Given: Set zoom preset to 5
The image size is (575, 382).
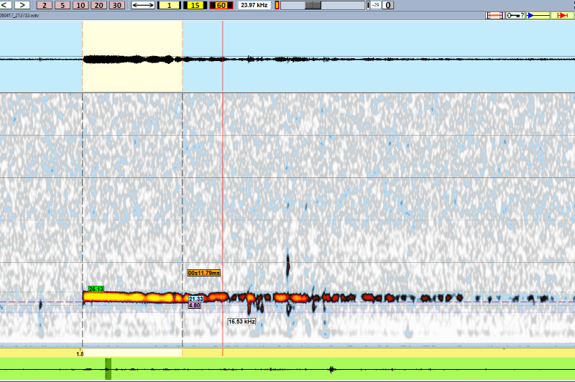Looking at the screenshot, I should click(x=63, y=5).
